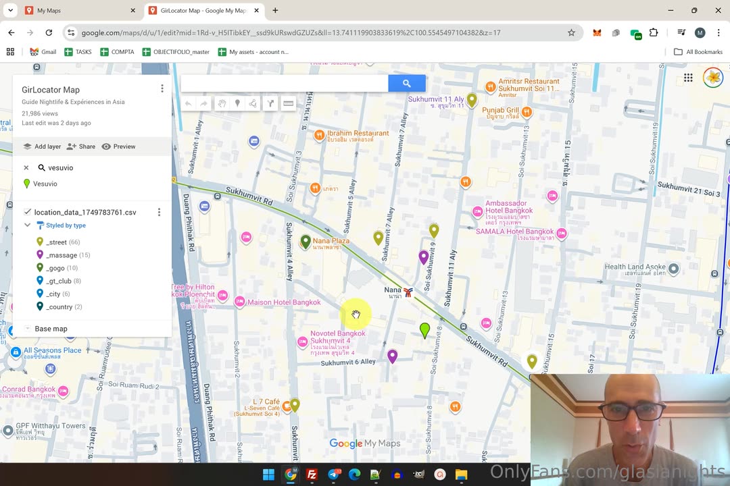Image resolution: width=730 pixels, height=486 pixels.
Task: Click the map description Guide Nightlife text
Action: tap(73, 102)
